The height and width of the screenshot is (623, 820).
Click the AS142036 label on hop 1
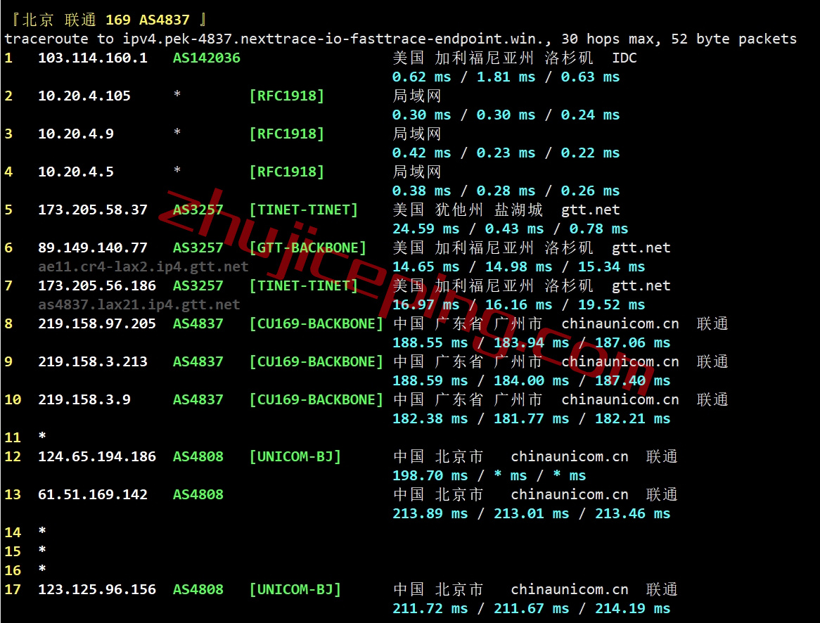point(206,58)
